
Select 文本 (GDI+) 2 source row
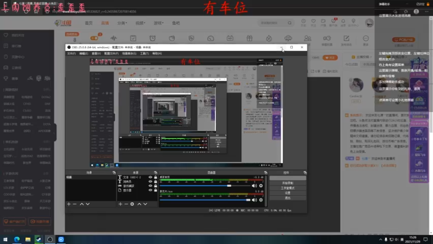(137, 177)
